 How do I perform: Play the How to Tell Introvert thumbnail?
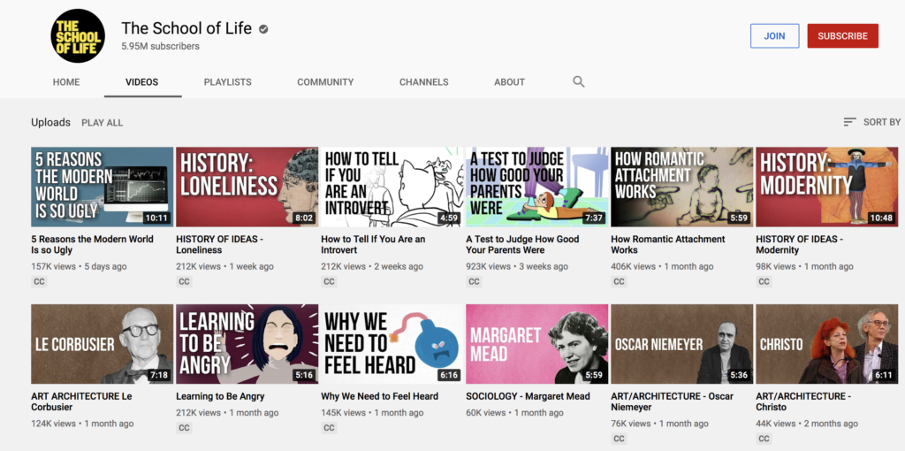392,187
